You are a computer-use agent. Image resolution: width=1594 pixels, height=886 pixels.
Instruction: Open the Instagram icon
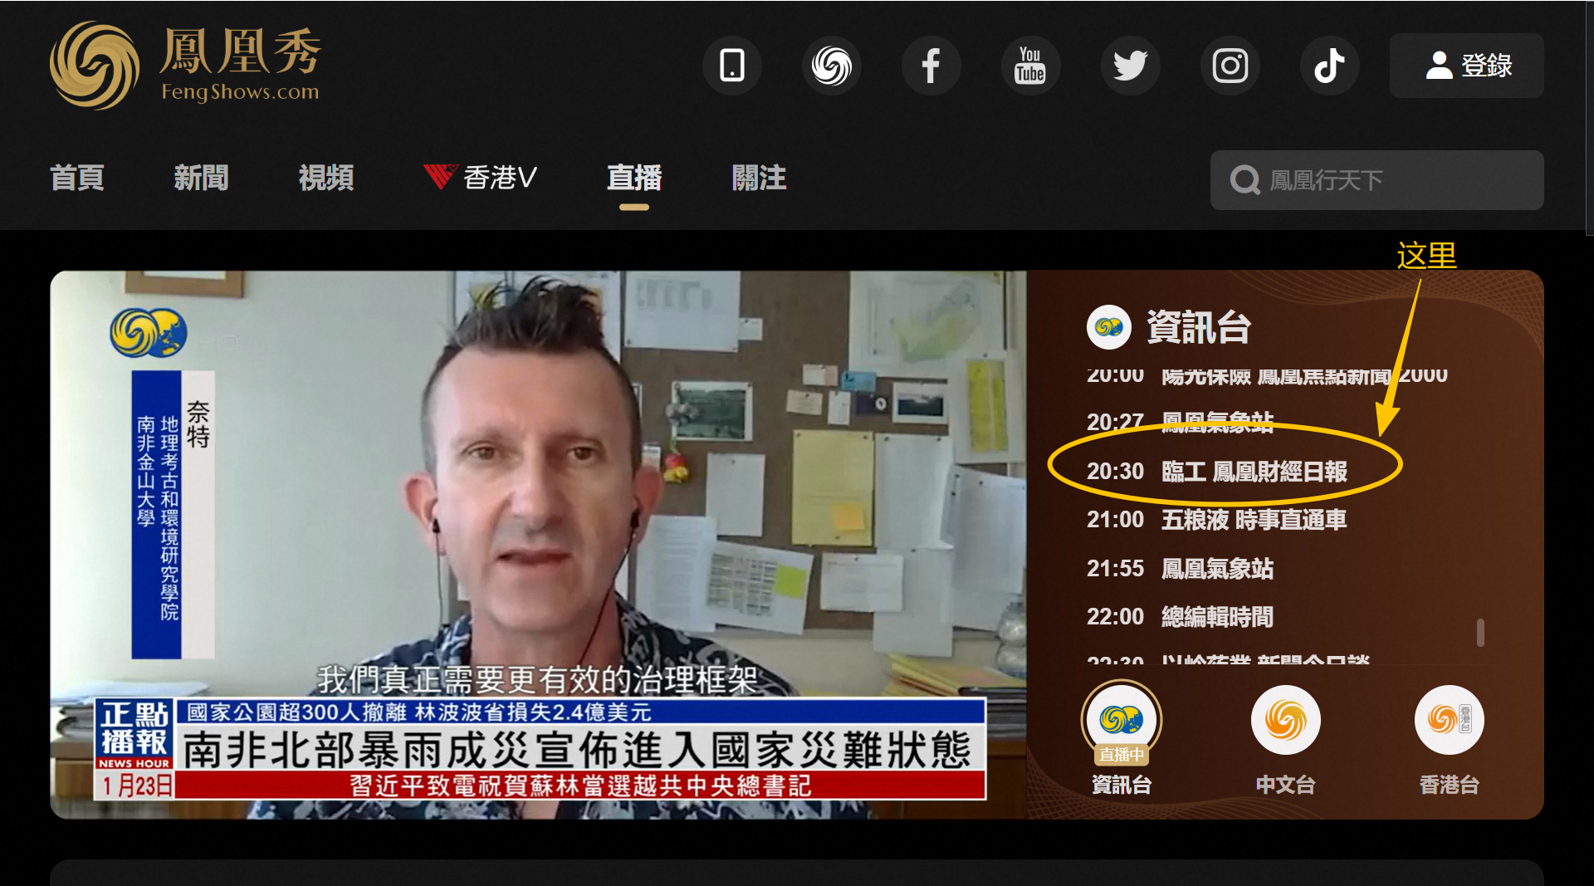pyautogui.click(x=1230, y=66)
